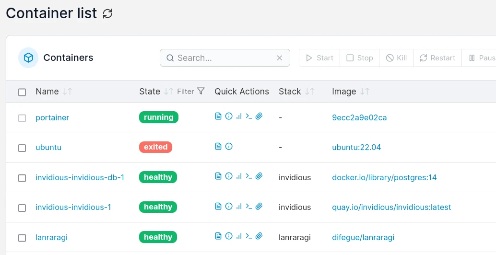This screenshot has height=255, width=496.
Task: Click the Kill button
Action: 396,58
